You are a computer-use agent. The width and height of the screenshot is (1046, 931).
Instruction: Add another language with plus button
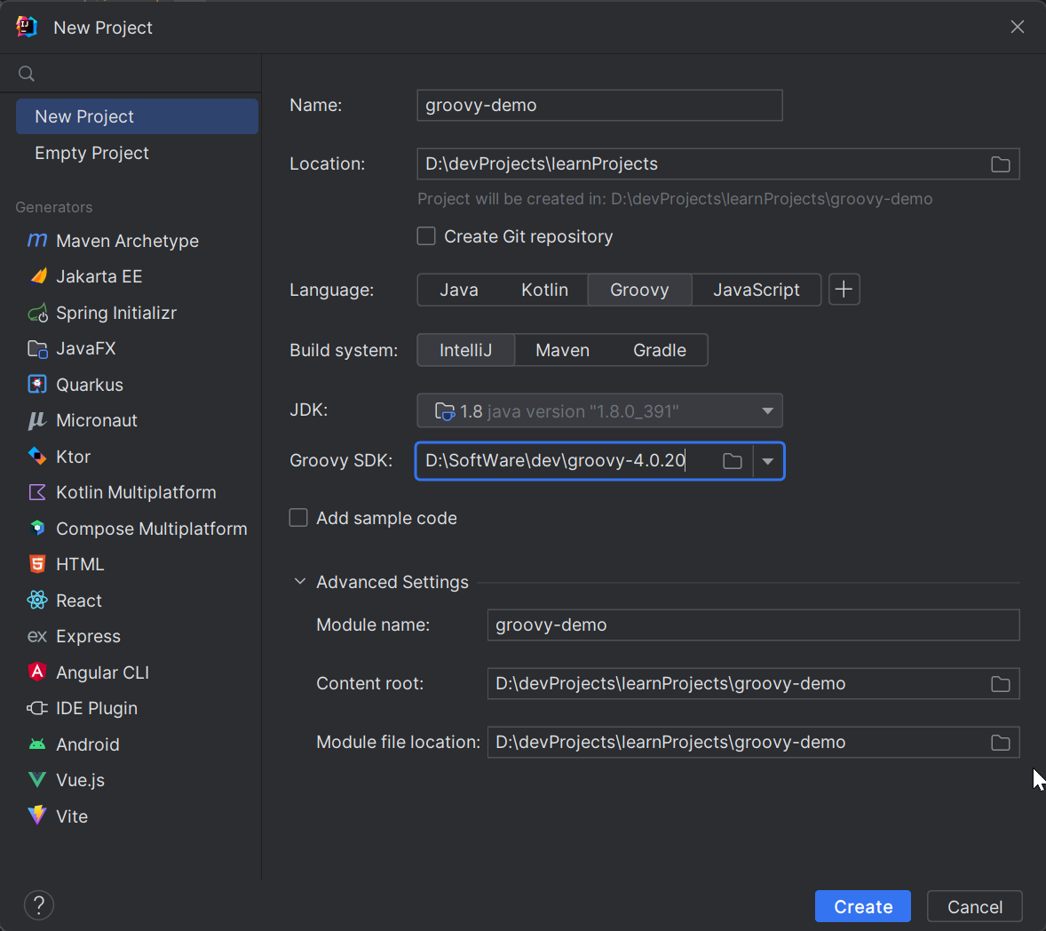point(844,290)
